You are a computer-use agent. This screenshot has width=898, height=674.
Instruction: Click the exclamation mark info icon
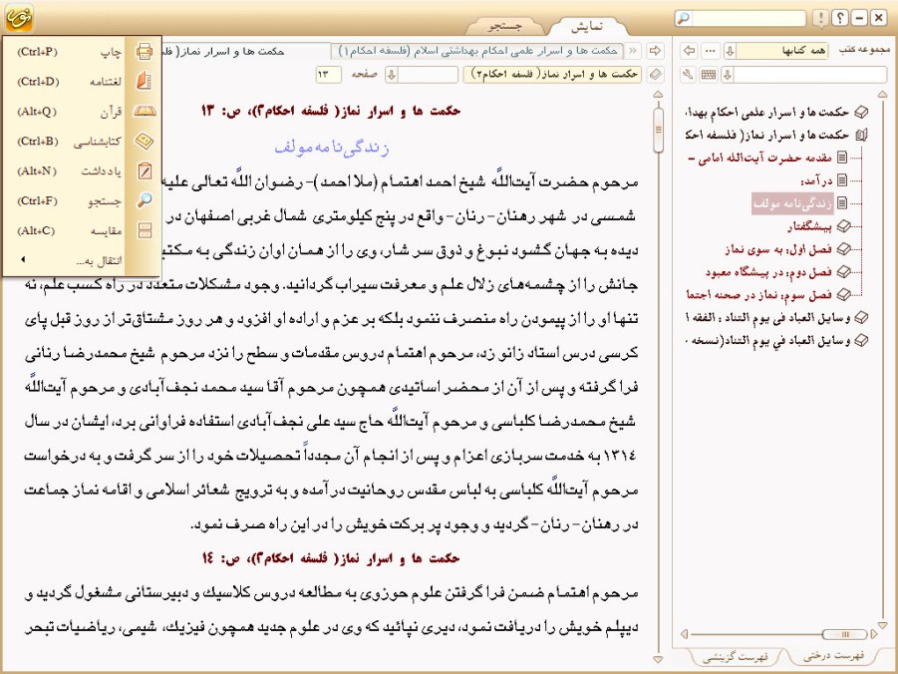point(820,18)
